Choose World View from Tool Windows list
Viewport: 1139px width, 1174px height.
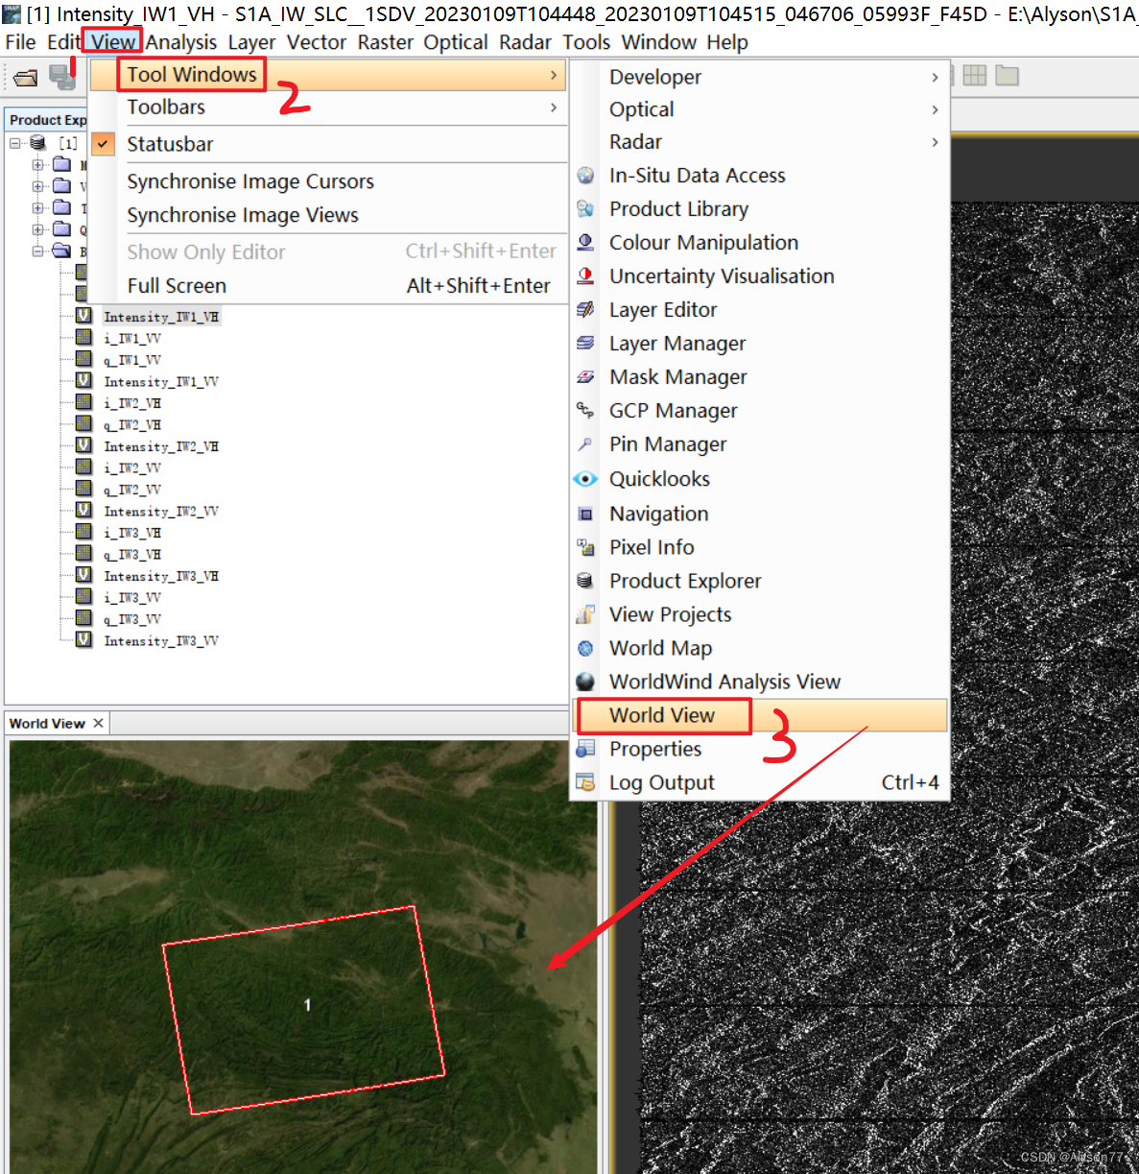[760, 715]
